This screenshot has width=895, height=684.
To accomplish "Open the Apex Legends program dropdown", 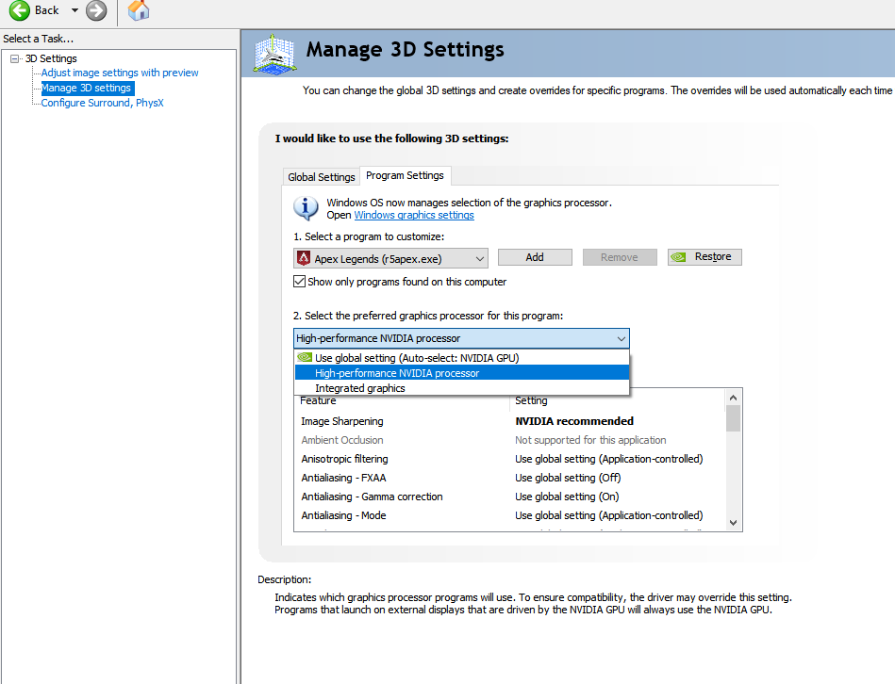I will 479,258.
